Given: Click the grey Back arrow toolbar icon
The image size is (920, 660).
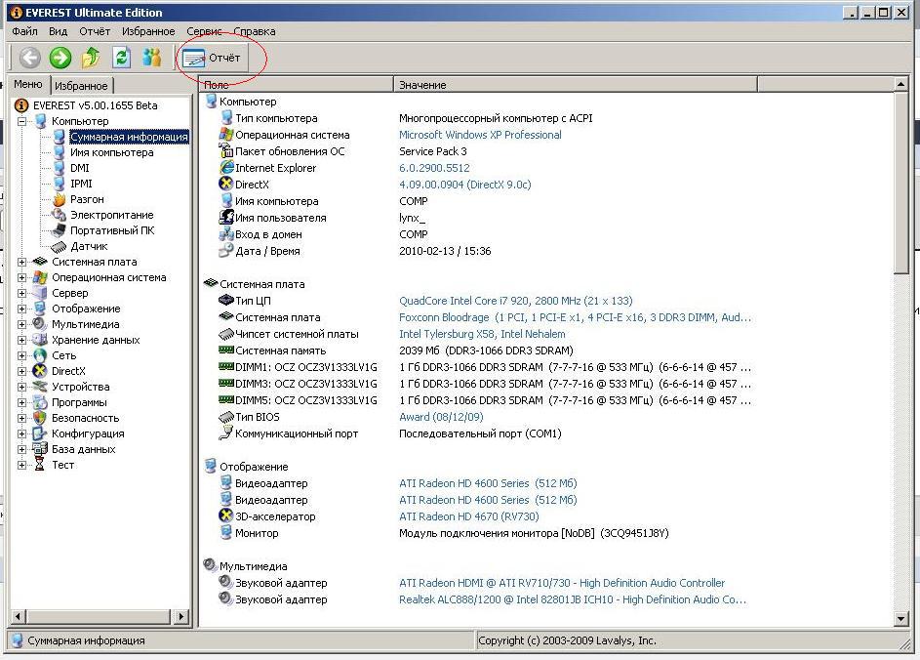Looking at the screenshot, I should [x=30, y=58].
